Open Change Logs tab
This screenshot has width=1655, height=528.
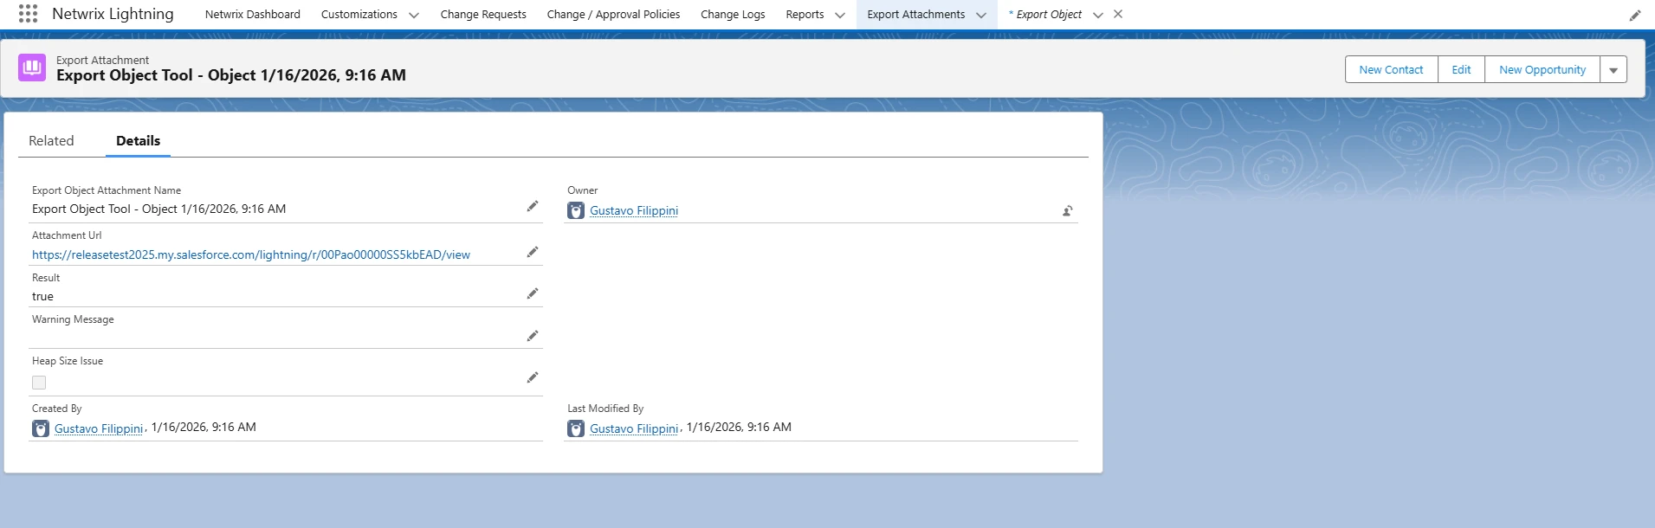point(733,15)
